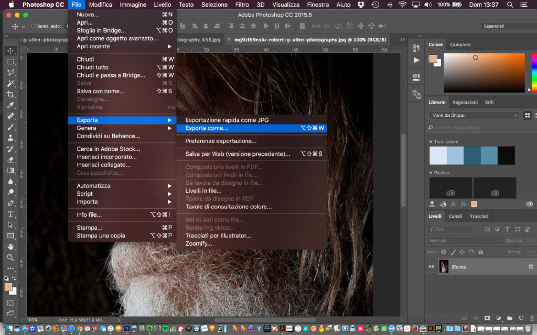The height and width of the screenshot is (335, 537).
Task: Click Condividi su Behance...
Action: tap(122, 136)
